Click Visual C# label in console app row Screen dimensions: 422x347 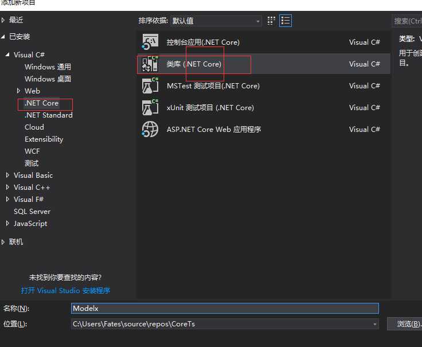click(365, 42)
